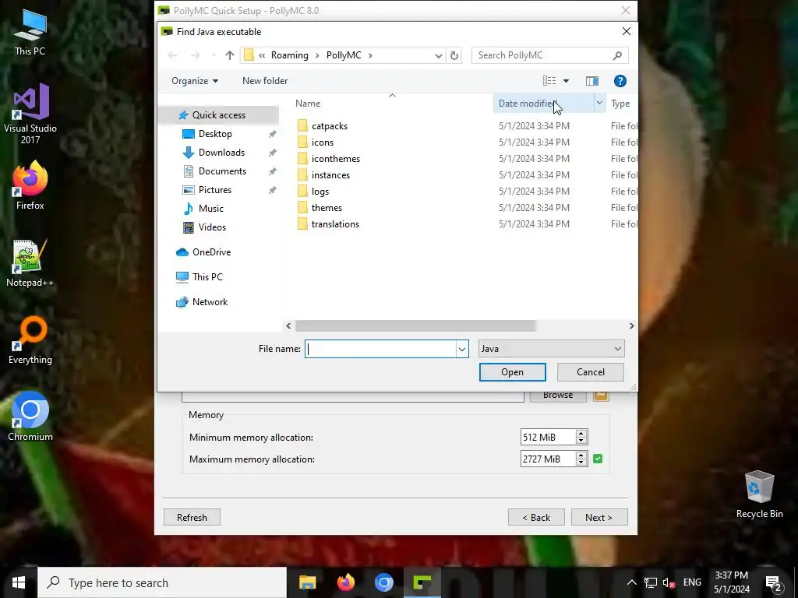Focus the File name input field

click(380, 349)
